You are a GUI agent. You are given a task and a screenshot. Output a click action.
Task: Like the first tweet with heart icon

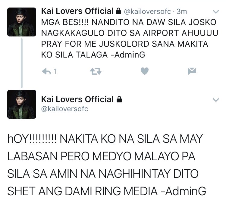[145, 71]
